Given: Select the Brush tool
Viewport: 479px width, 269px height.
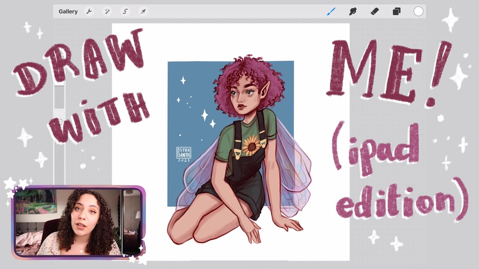Looking at the screenshot, I should coord(331,12).
